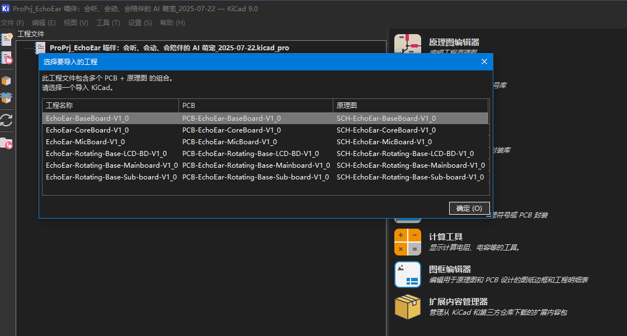The image size is (627, 336).
Task: Click the 原理图编辑器 launcher title
Action: pos(454,42)
